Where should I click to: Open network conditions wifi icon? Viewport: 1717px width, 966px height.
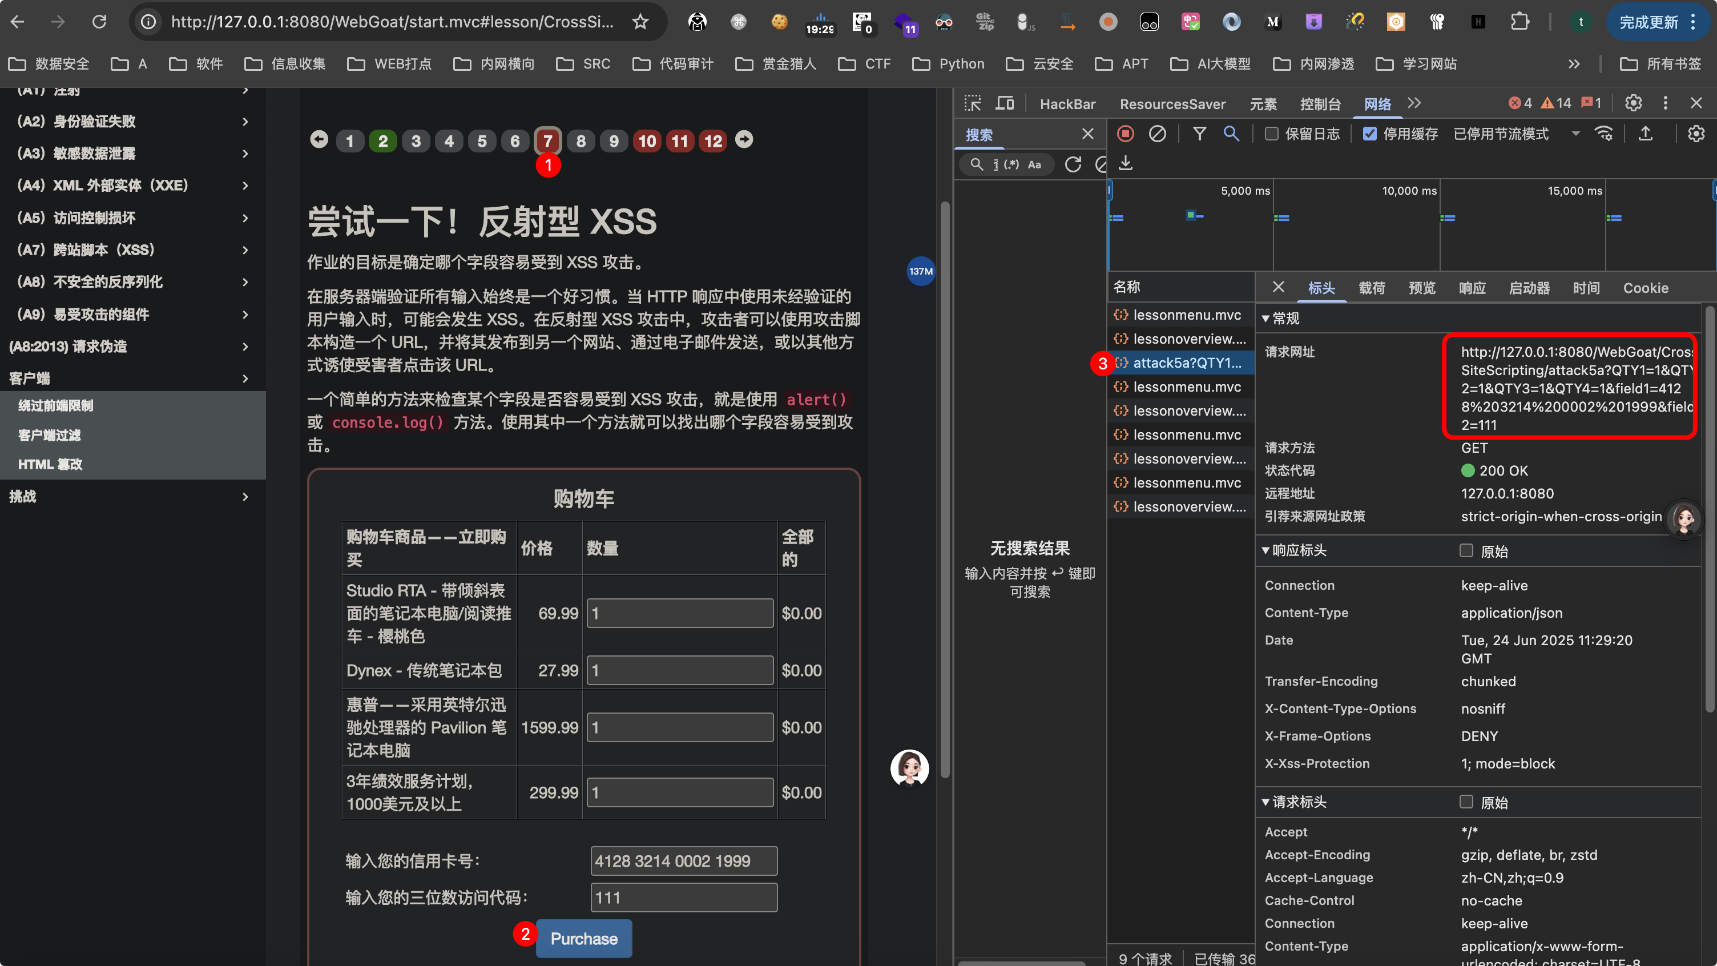pyautogui.click(x=1603, y=134)
